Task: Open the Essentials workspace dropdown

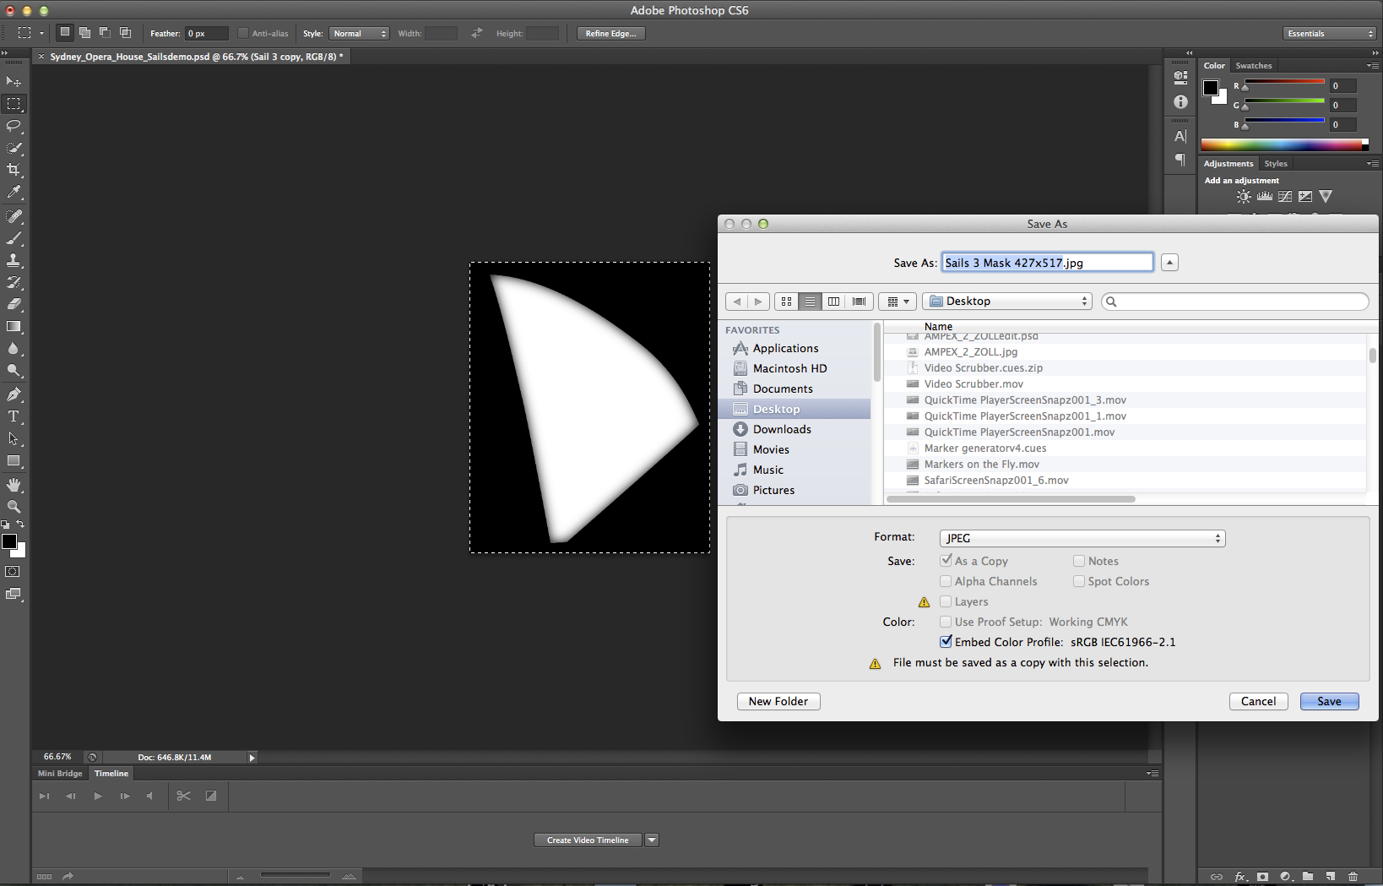Action: [1329, 34]
